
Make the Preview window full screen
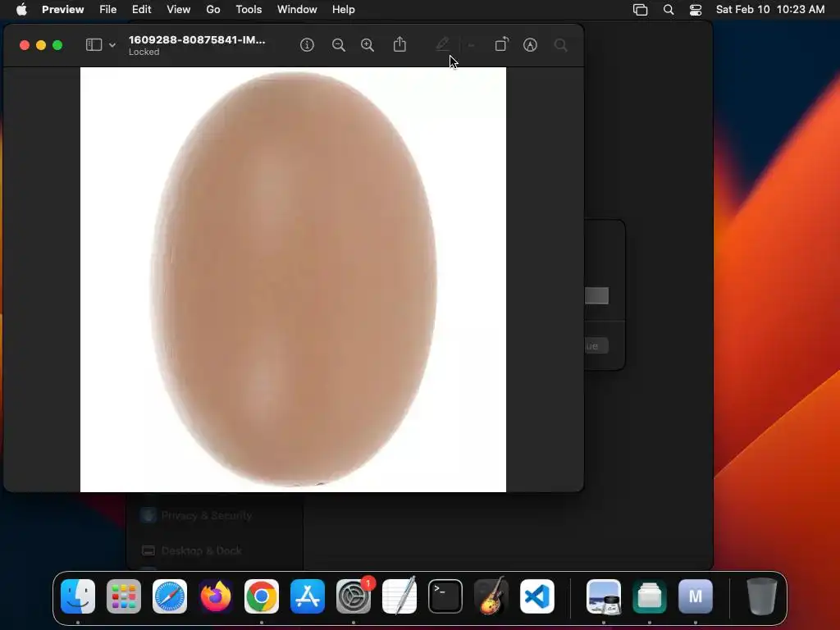tap(57, 45)
